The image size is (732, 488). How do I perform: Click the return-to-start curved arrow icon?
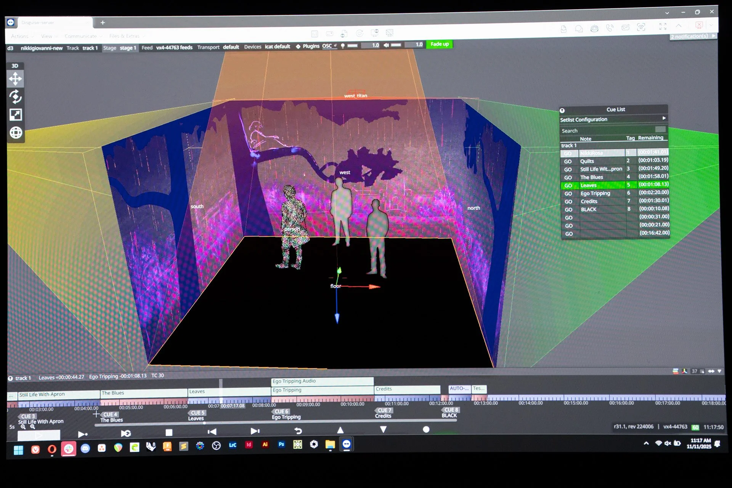coord(298,430)
